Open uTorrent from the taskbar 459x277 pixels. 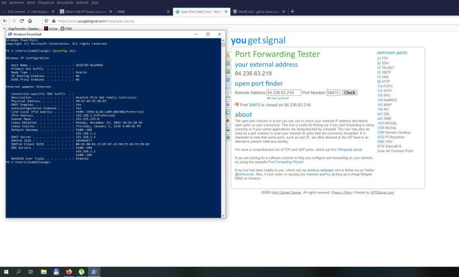pyautogui.click(x=81, y=272)
